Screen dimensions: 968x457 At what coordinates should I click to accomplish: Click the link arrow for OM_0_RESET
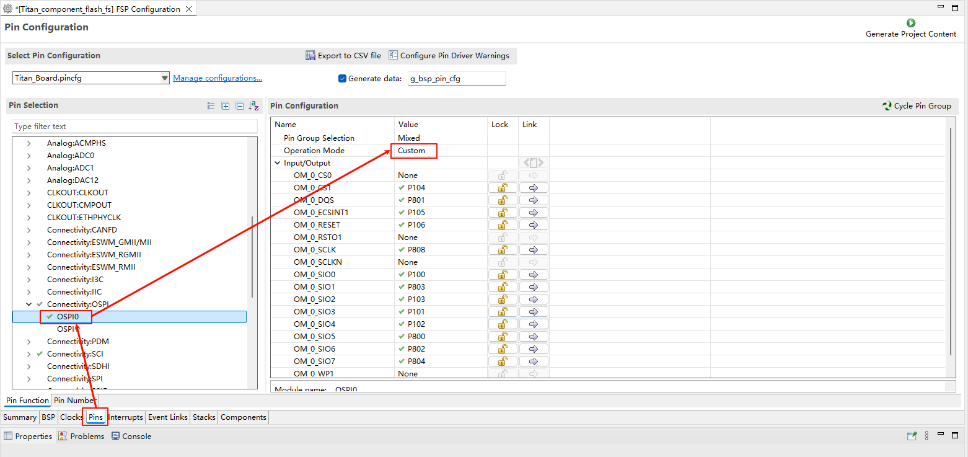point(533,225)
